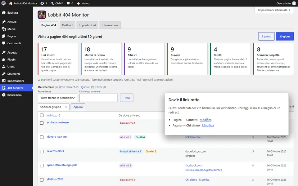Click the Lobbit 404 Monitor plugin logo
This screenshot has width=298, height=186.
click(42, 15)
